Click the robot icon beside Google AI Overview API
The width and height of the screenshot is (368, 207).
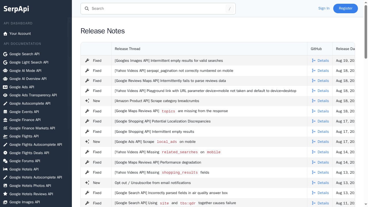click(5, 79)
